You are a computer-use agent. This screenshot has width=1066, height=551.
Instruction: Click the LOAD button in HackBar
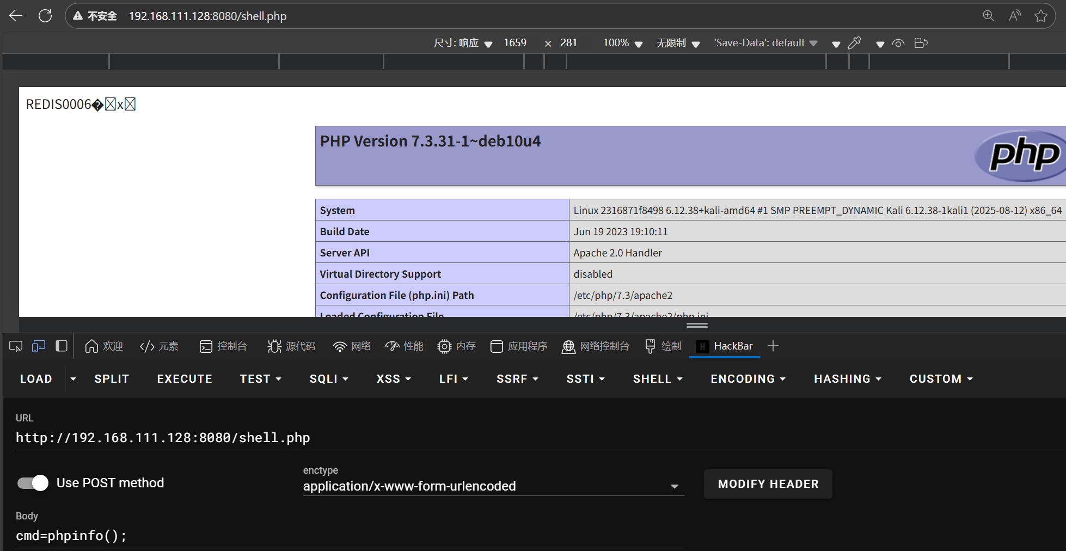pos(36,379)
